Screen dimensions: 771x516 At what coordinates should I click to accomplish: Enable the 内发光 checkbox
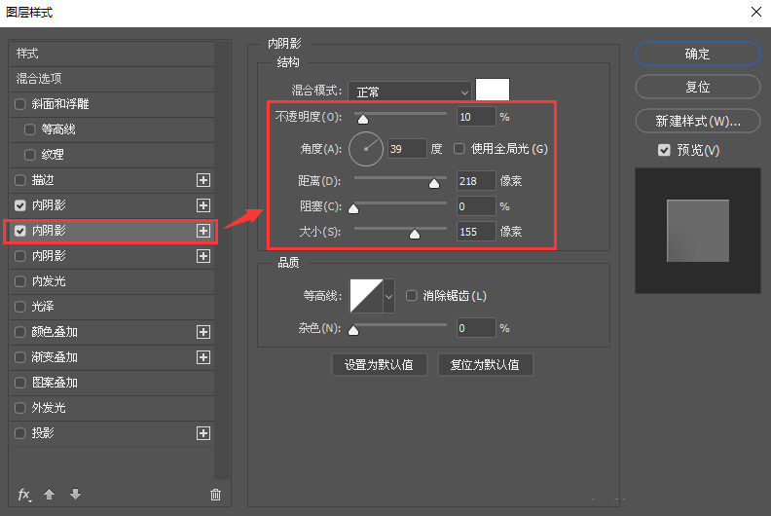[20, 281]
